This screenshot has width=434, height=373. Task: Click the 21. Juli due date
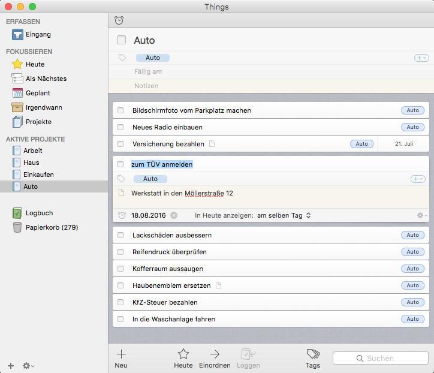pos(404,144)
